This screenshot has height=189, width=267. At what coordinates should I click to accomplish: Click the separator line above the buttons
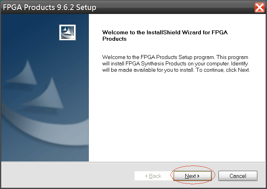click(133, 162)
